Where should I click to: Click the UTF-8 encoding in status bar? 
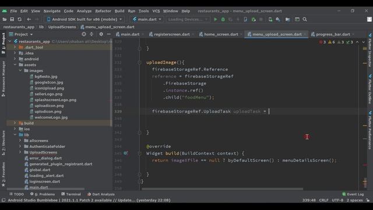click(337, 200)
